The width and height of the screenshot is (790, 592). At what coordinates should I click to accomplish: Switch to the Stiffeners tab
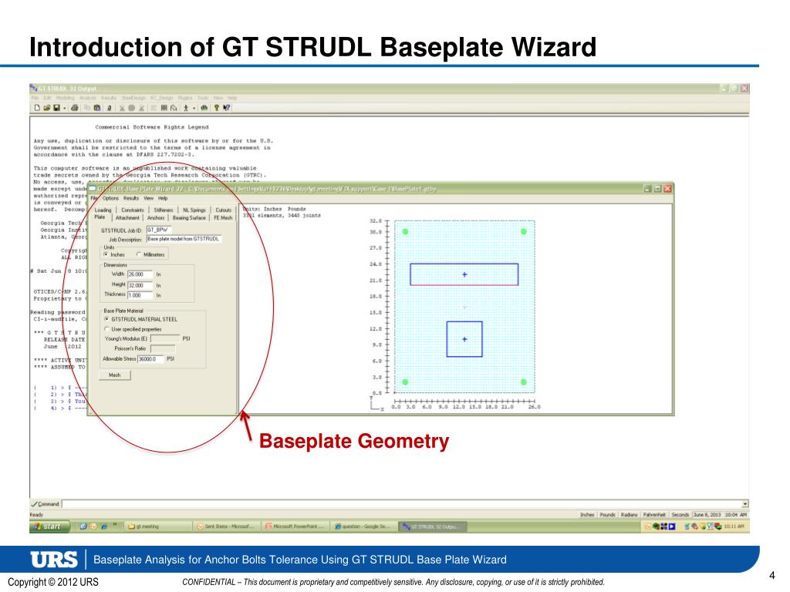click(164, 210)
